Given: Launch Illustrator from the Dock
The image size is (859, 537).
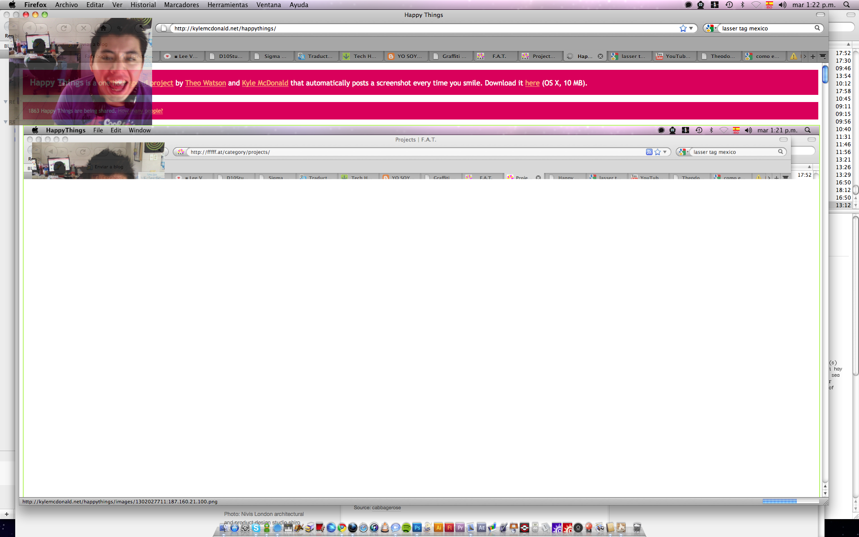Looking at the screenshot, I should [x=438, y=528].
